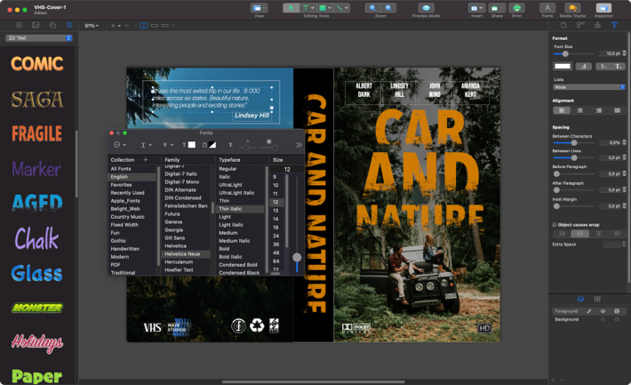This screenshot has height=385, width=631.
Task: Open the grid tab next to layers
Action: (597, 300)
